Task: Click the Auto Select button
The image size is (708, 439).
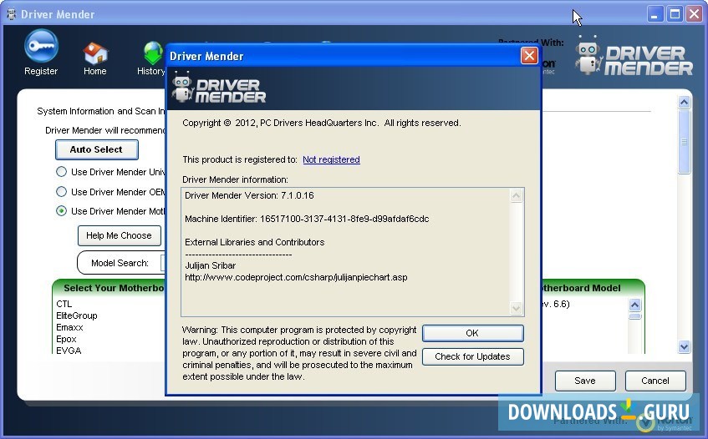Action: coord(97,149)
